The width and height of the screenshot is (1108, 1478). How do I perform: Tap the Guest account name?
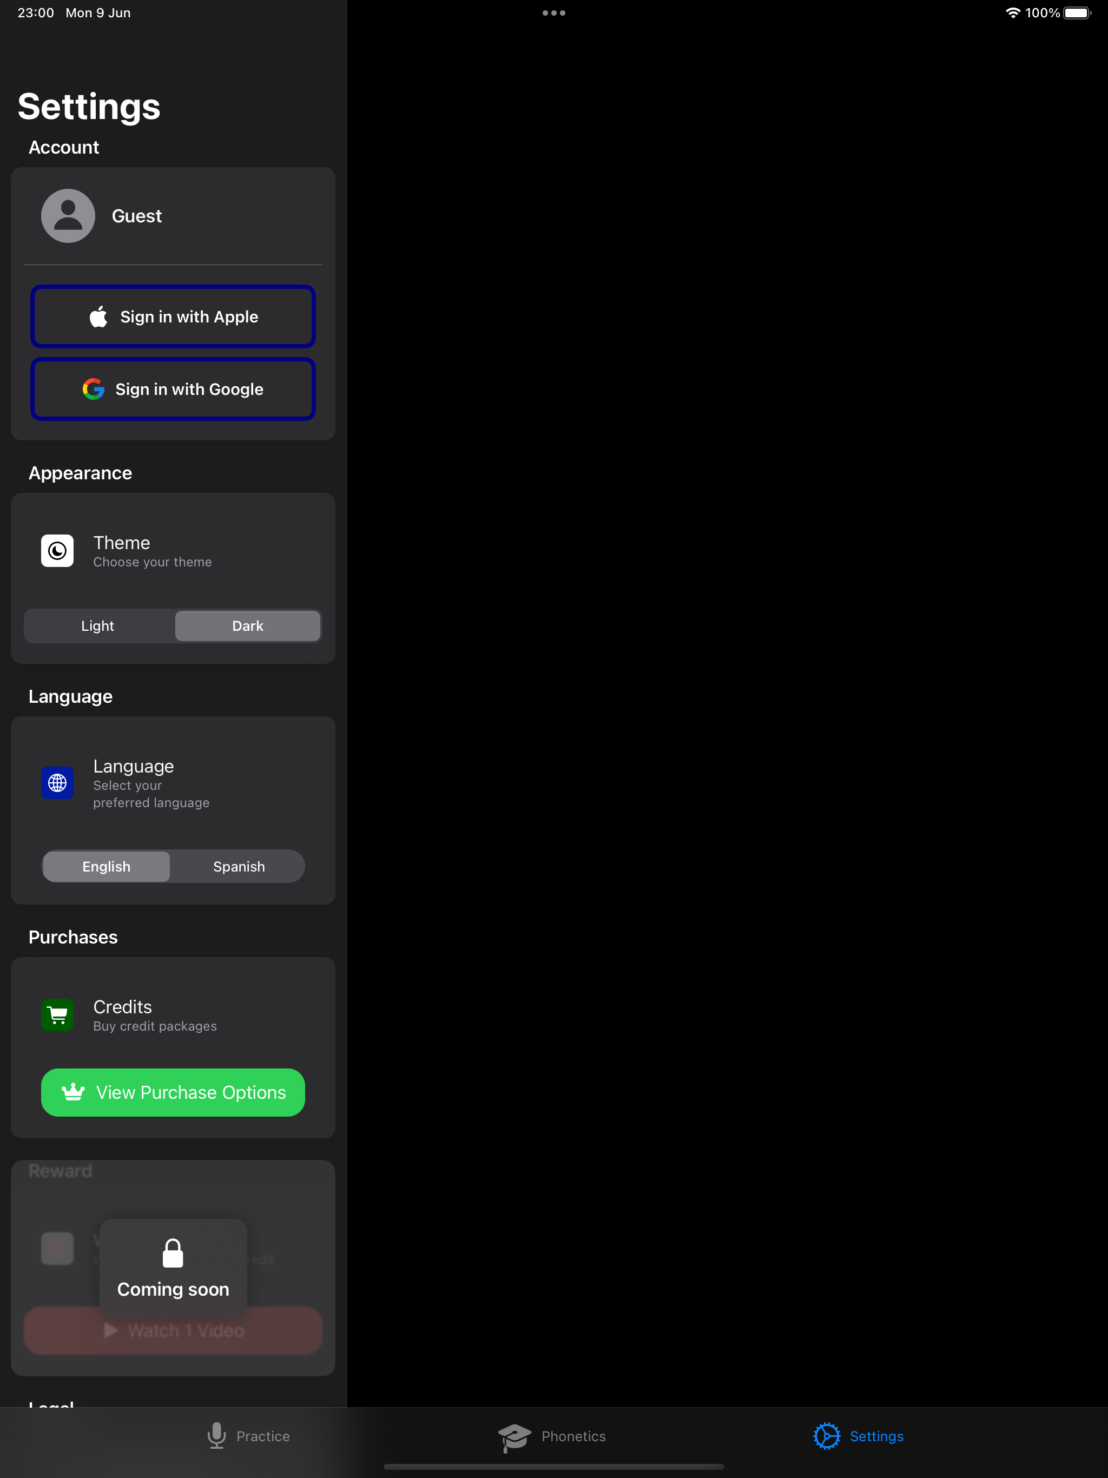point(136,216)
